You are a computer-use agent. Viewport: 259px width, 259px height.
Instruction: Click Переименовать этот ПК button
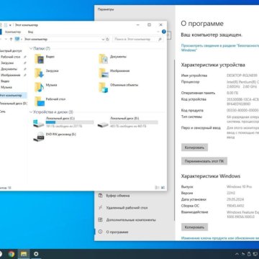tap(204, 161)
